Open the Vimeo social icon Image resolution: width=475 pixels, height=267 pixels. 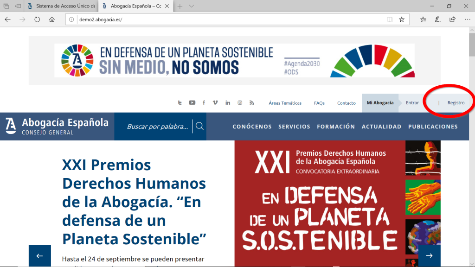coord(215,102)
